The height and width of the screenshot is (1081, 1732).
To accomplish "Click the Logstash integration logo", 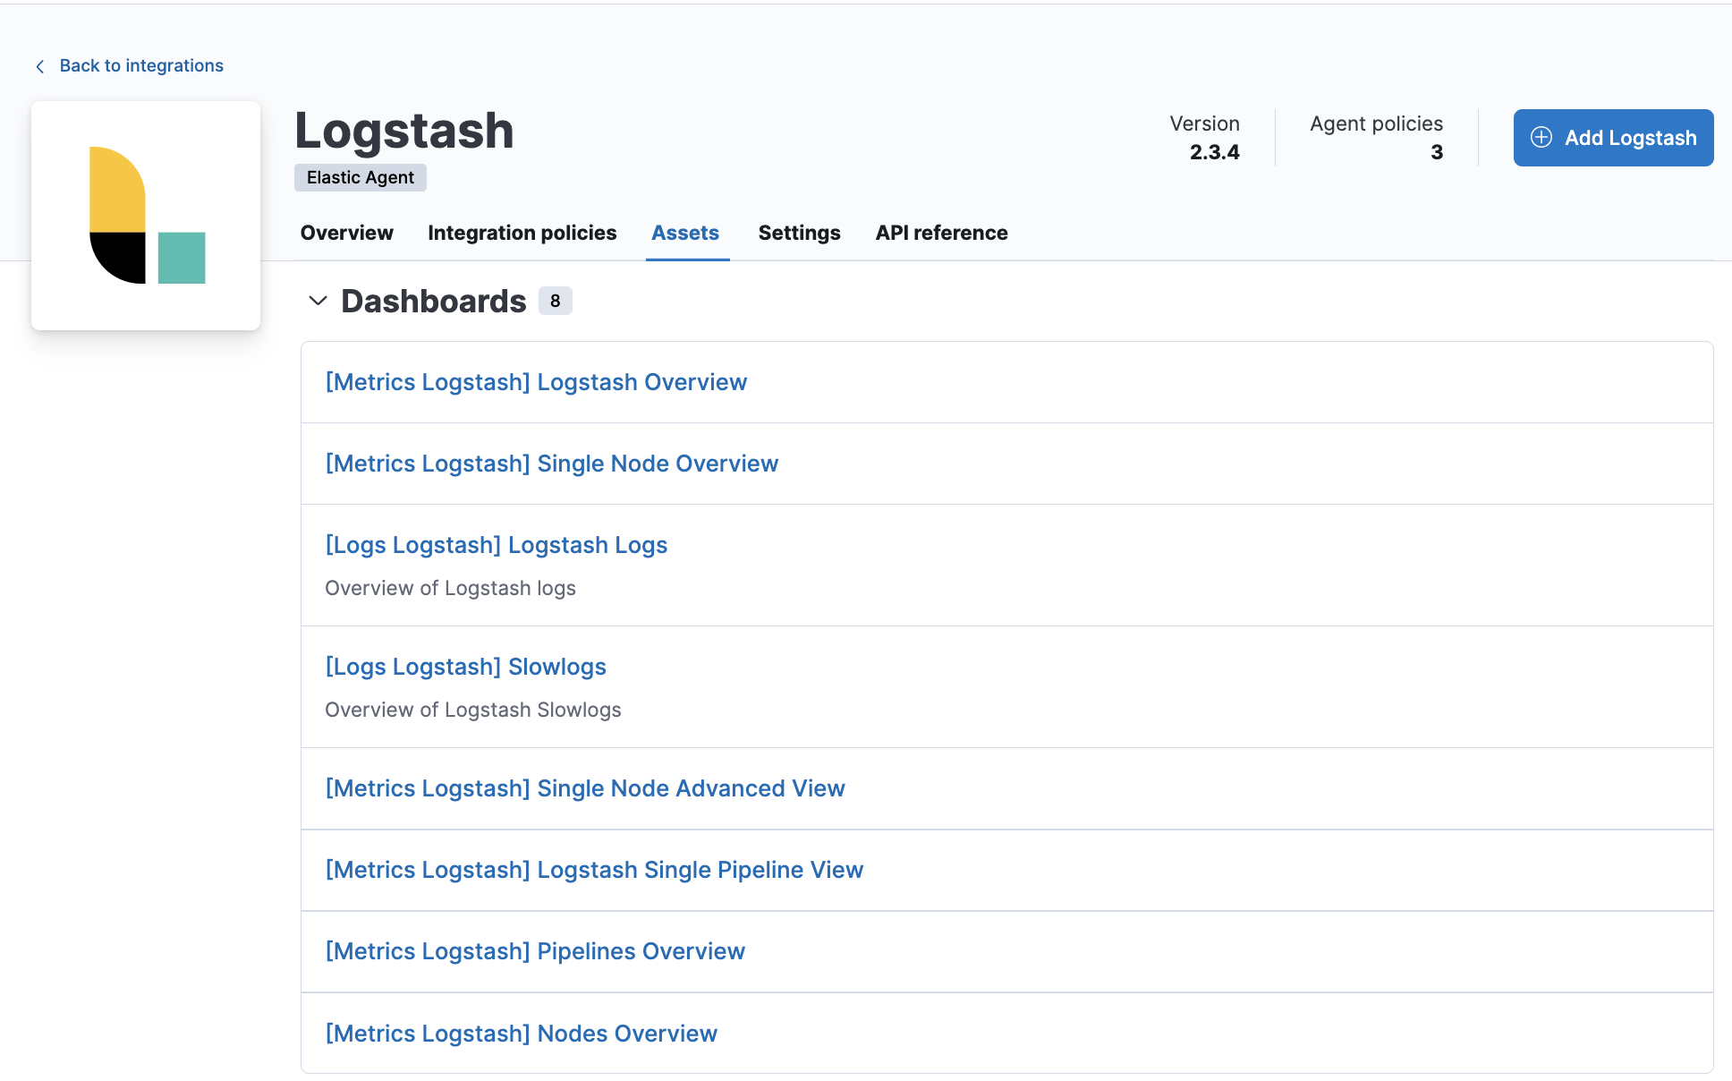I will [145, 216].
